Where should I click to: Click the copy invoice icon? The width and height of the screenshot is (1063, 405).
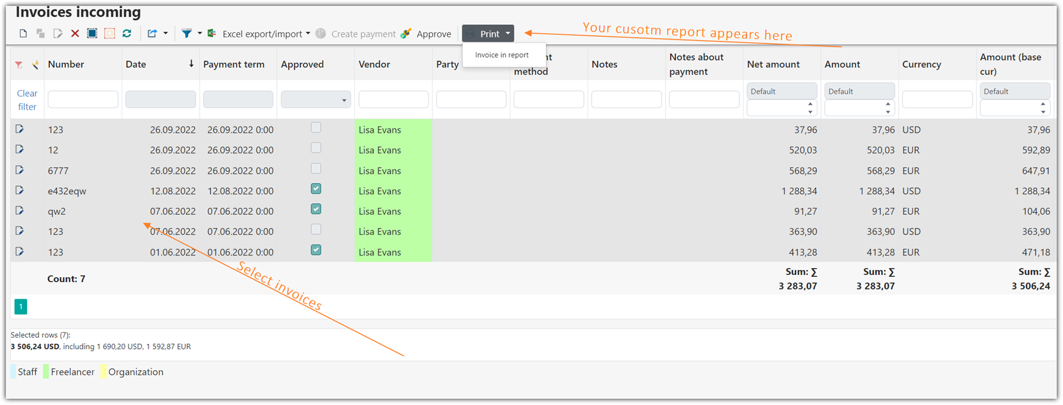pyautogui.click(x=40, y=34)
